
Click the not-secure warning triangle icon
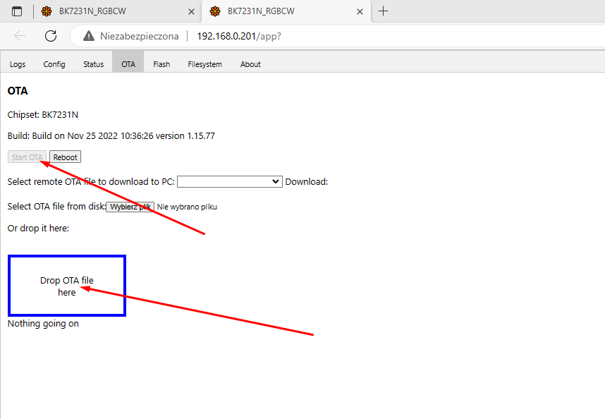(x=89, y=36)
